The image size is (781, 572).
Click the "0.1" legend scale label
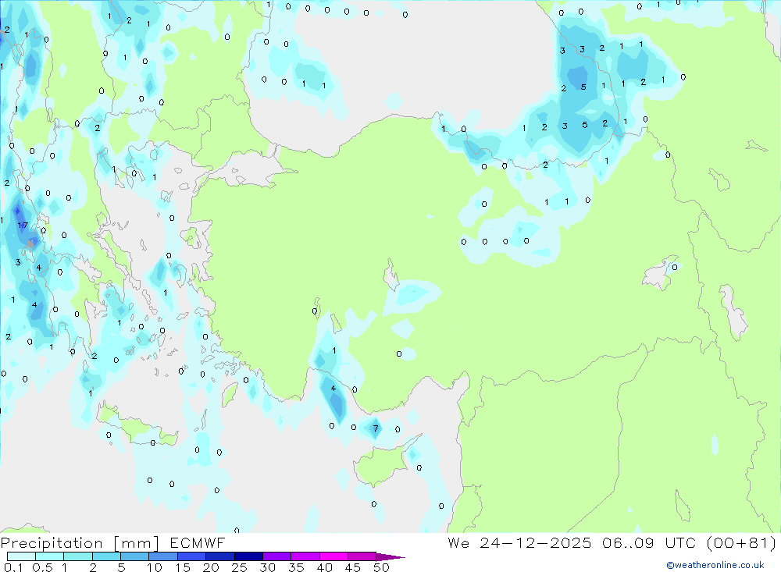[13, 567]
